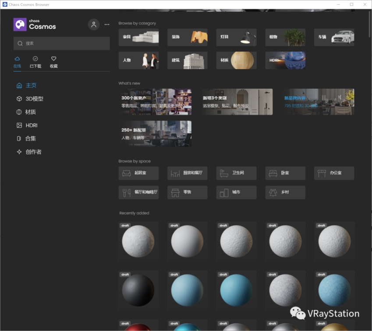Open the user account profile icon
Viewport: 372px width, 331px height.
[94, 24]
